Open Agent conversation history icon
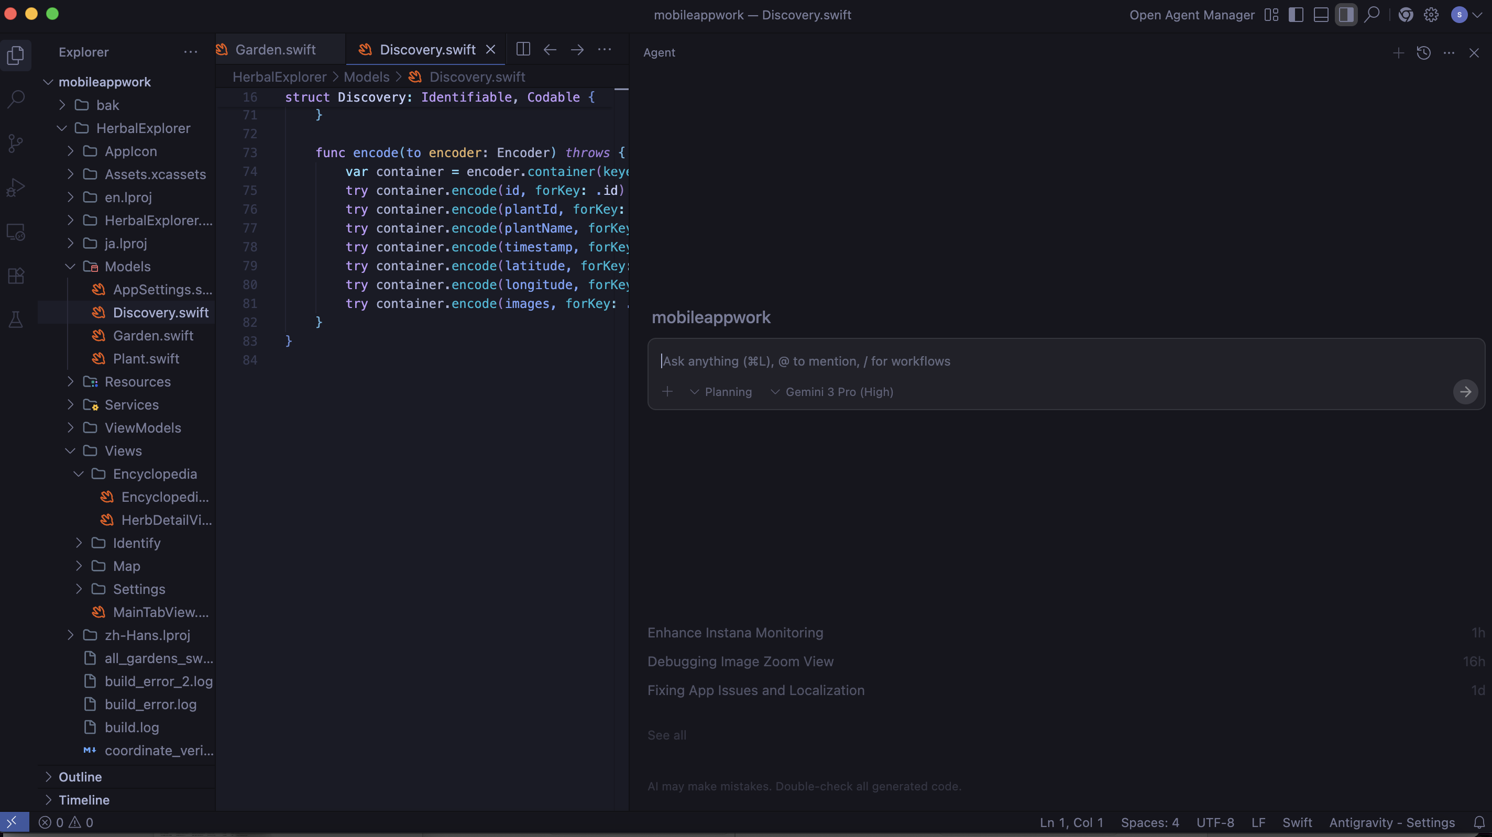The height and width of the screenshot is (837, 1492). 1424,53
